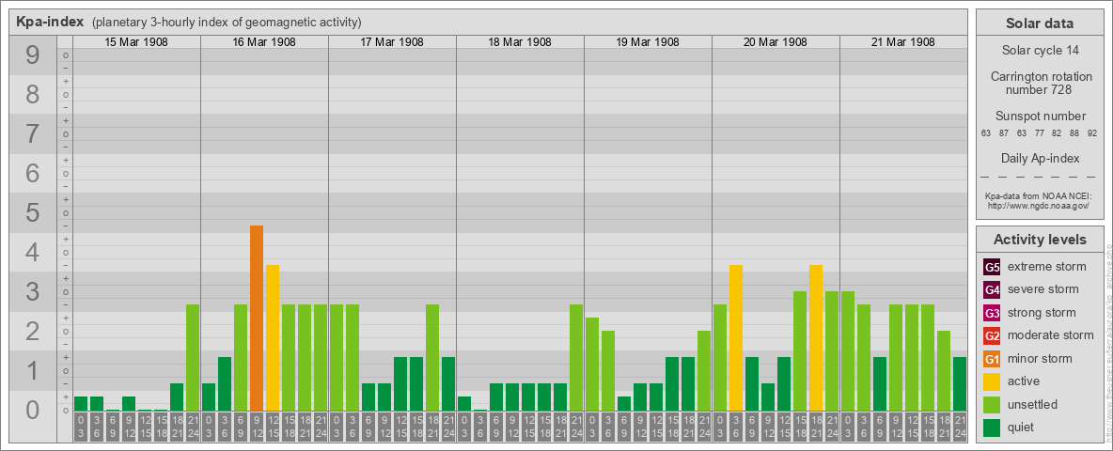Click the sunspot value 88
The width and height of the screenshot is (1113, 451).
point(1074,134)
